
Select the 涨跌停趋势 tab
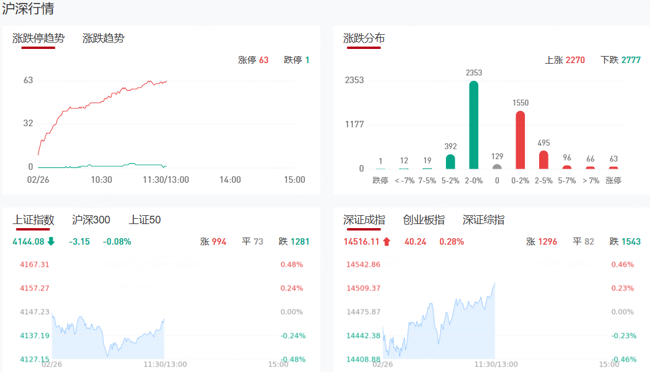(x=38, y=38)
